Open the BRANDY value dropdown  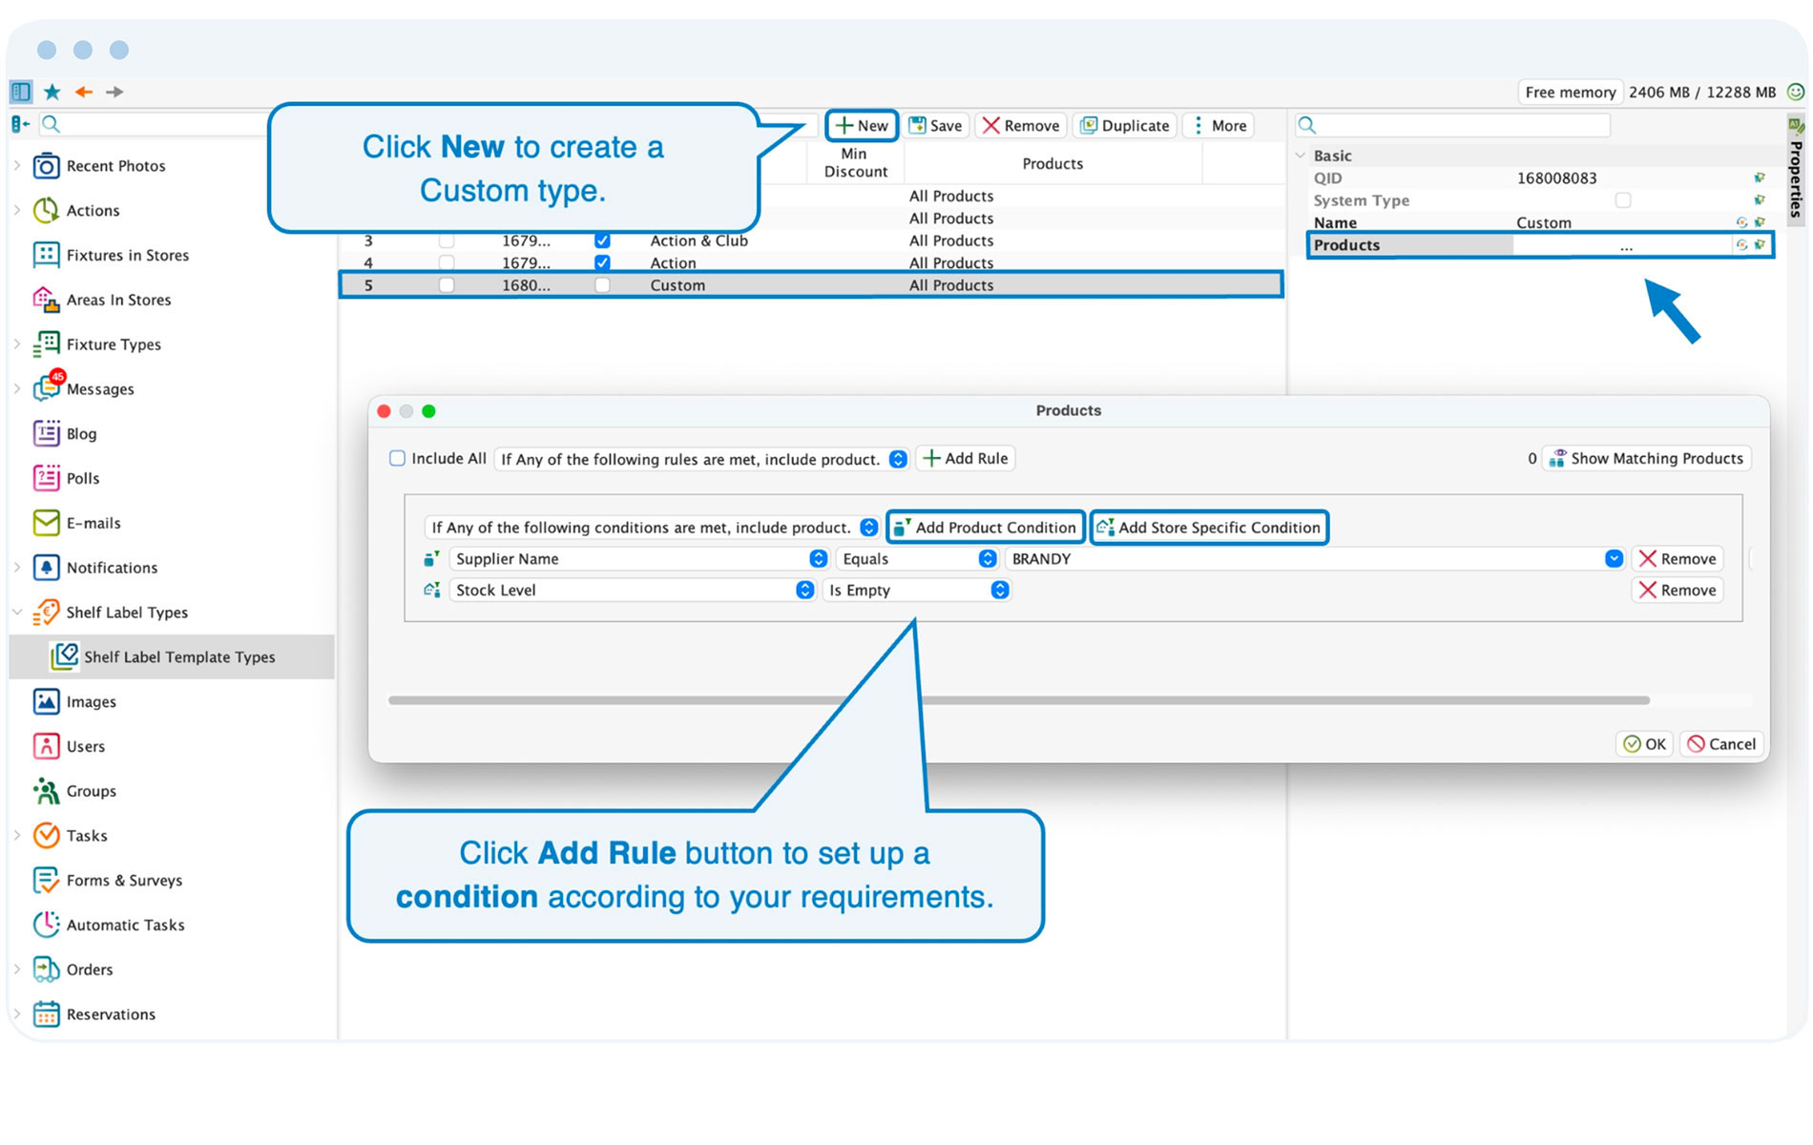[1613, 559]
